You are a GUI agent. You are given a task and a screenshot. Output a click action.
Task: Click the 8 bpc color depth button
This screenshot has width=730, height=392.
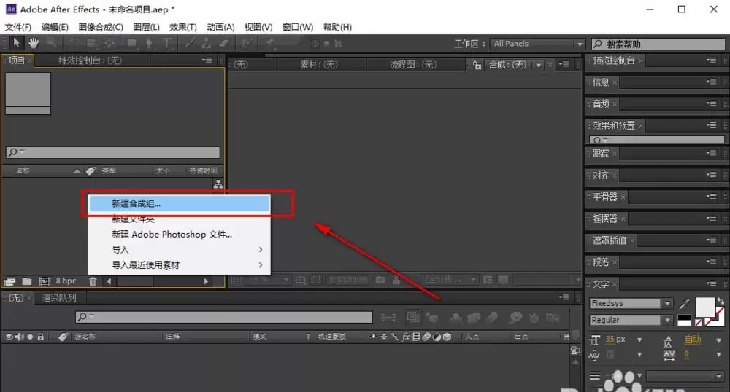coord(66,281)
